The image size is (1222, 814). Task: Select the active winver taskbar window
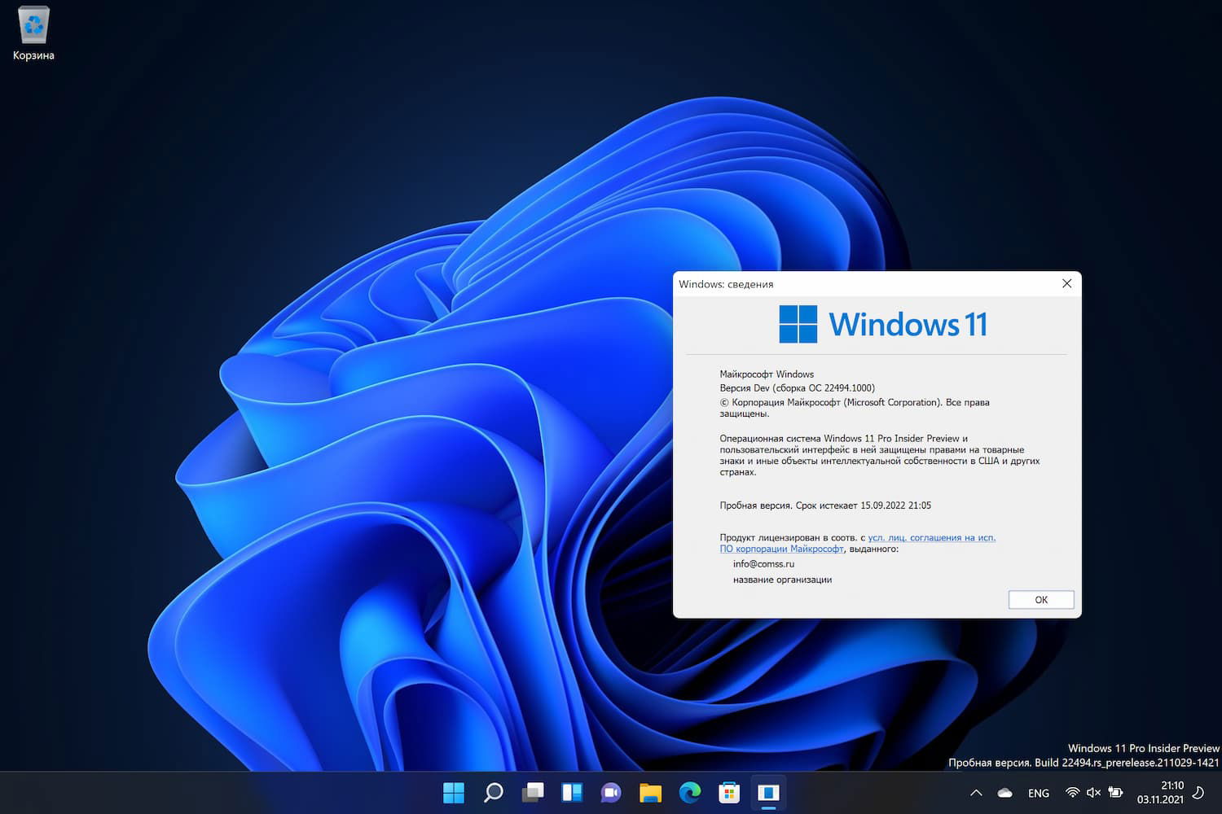pos(767,792)
